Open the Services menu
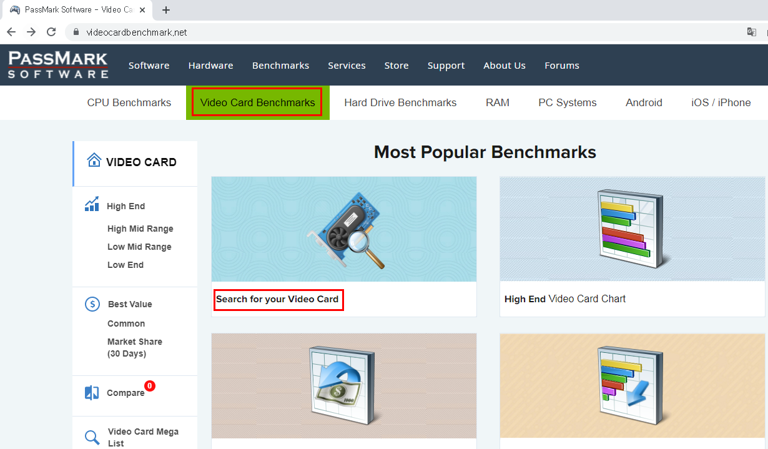This screenshot has width=768, height=449. [x=347, y=66]
